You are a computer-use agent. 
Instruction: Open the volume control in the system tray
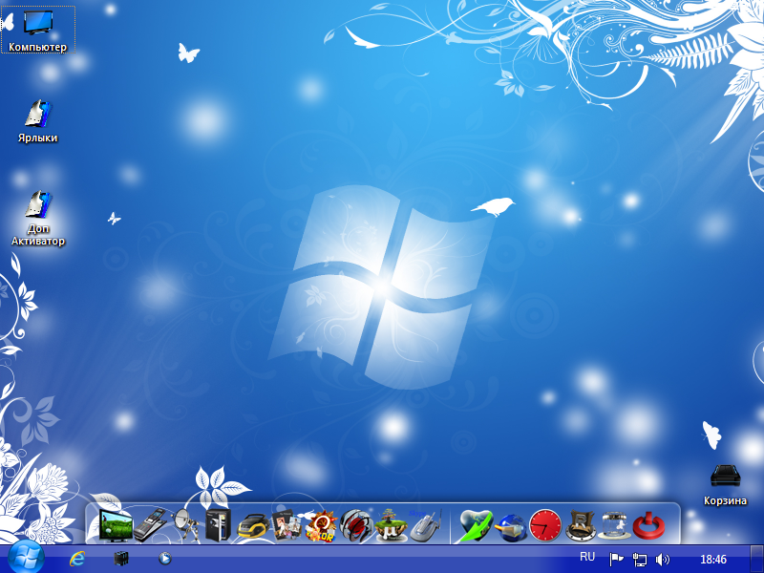(x=663, y=561)
